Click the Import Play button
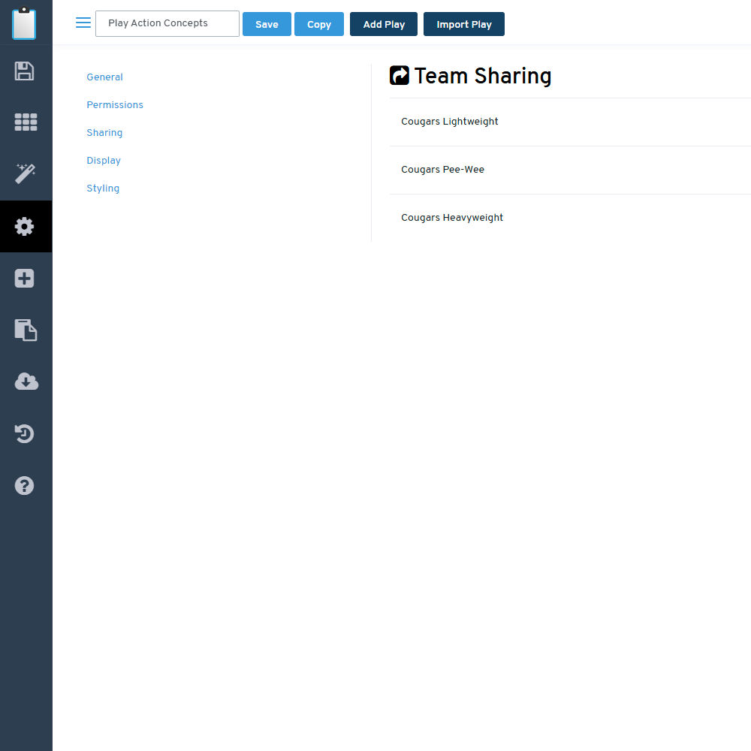This screenshot has height=751, width=751. (x=463, y=24)
